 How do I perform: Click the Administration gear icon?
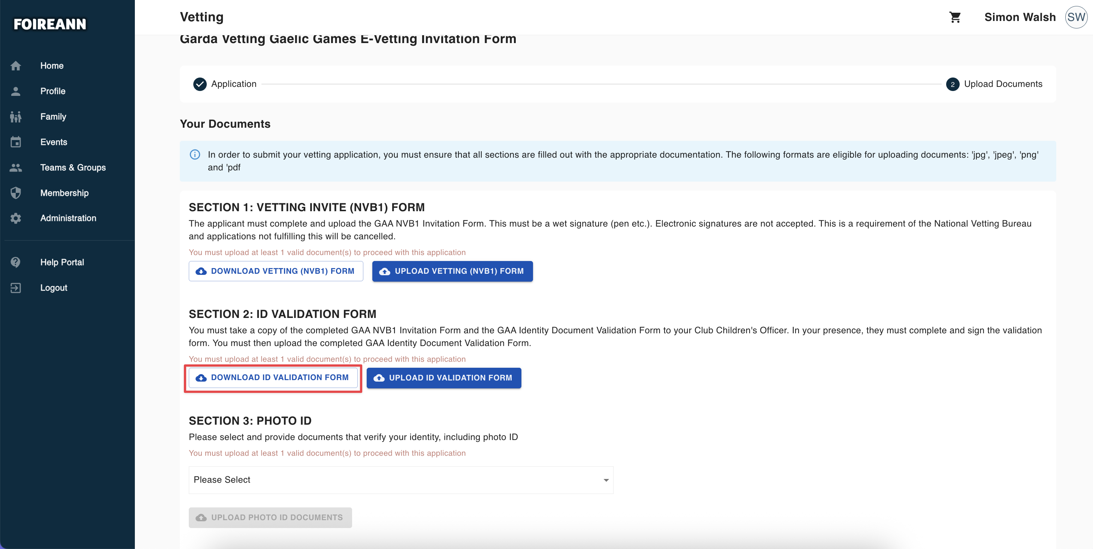click(x=16, y=218)
